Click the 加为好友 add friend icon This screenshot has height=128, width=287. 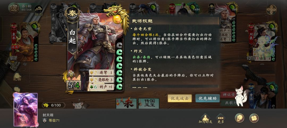tap(205, 118)
